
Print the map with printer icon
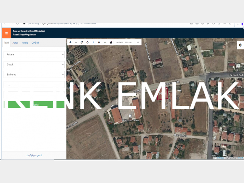[x=111, y=42]
